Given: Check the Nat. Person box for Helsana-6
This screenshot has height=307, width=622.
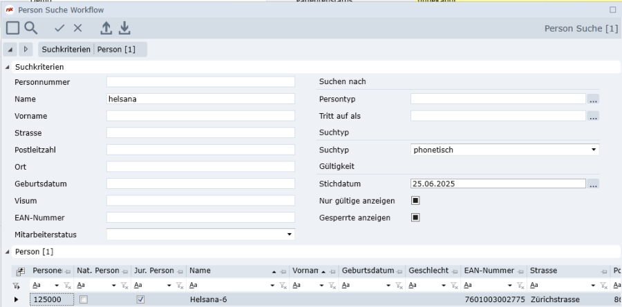Looking at the screenshot, I should coord(84,300).
